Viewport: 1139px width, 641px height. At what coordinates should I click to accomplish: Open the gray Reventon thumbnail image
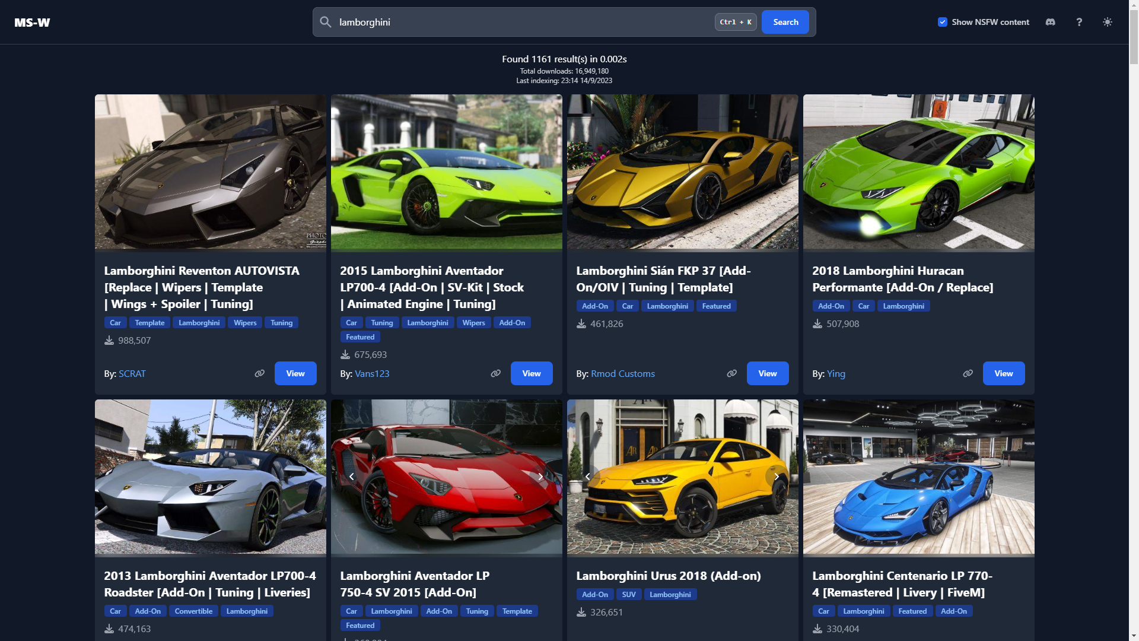[x=211, y=172]
